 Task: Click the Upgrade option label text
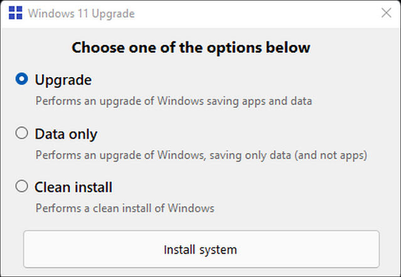[x=63, y=80]
